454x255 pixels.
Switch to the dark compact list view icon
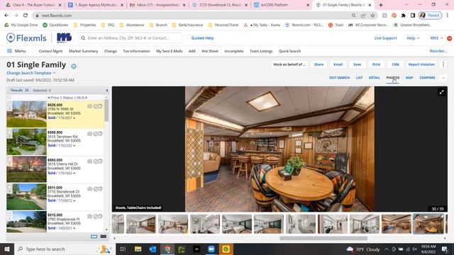[104, 237]
